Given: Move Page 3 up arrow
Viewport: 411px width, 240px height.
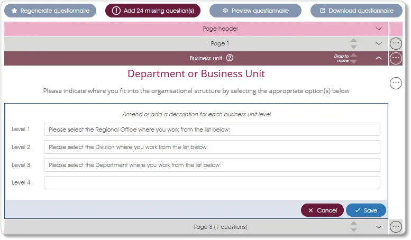Looking at the screenshot, I should coord(353,224).
